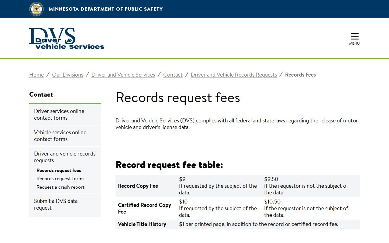Select Vehicle services online contact forms

click(x=65, y=136)
